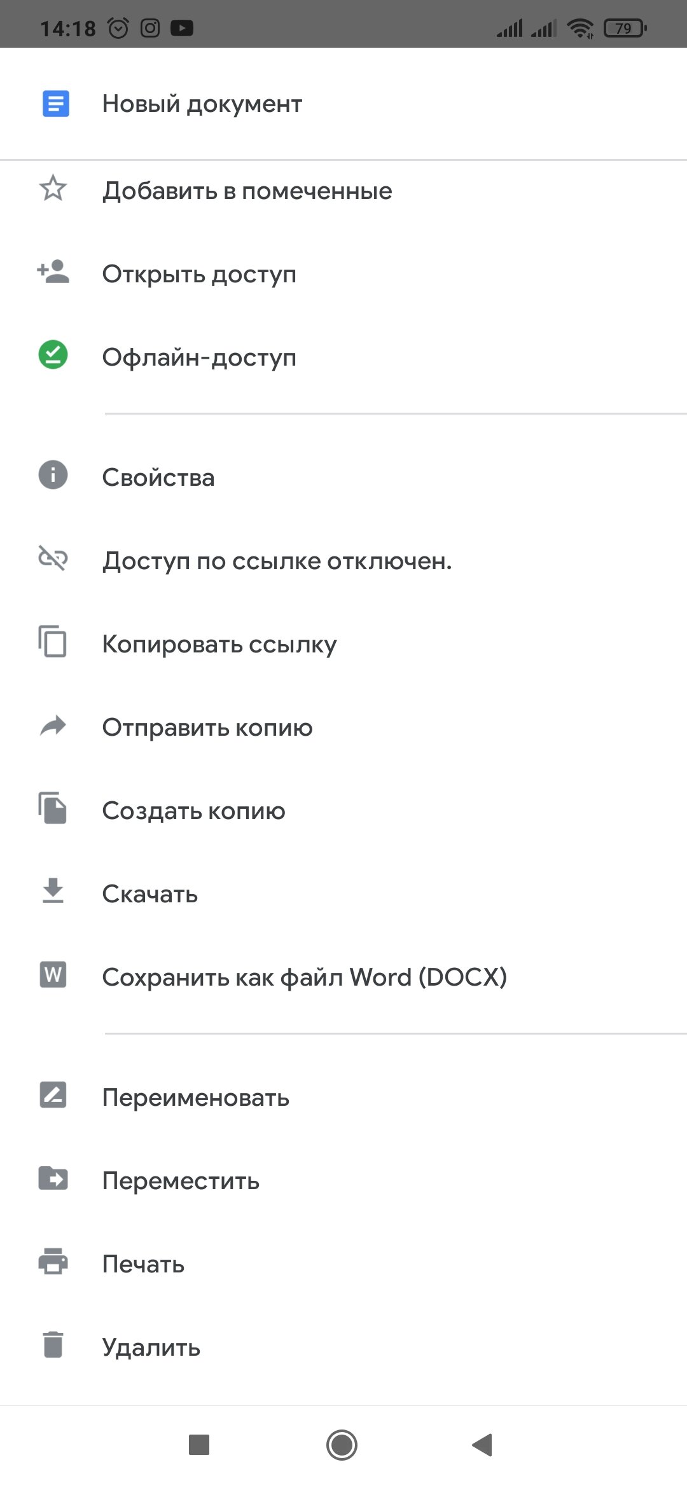Choose Переименовать from the menu

[343, 1098]
